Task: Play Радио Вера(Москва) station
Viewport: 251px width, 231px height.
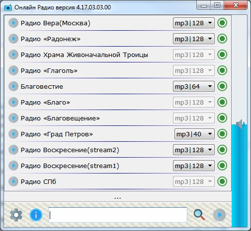Action: point(13,23)
